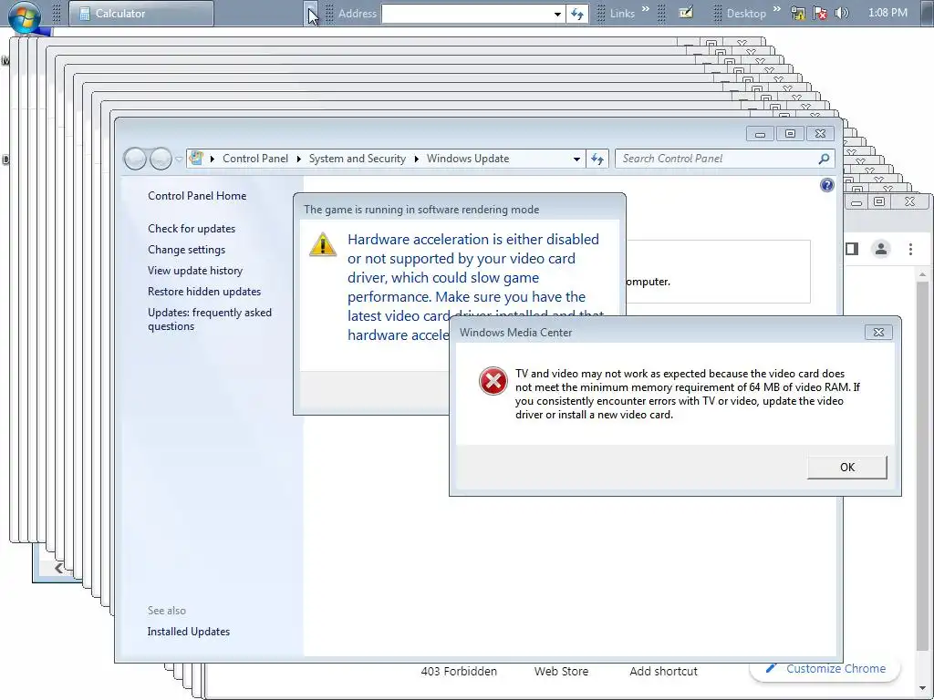934x700 pixels.
Task: Click the Back button in Windows Update
Action: [x=135, y=159]
